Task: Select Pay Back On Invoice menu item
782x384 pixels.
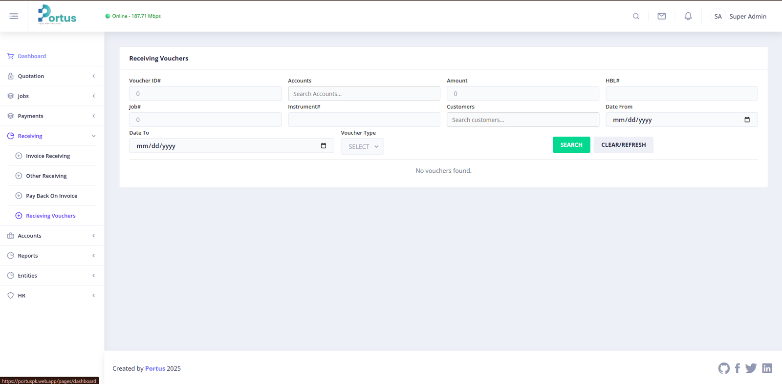Action: (x=51, y=196)
